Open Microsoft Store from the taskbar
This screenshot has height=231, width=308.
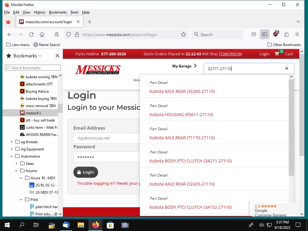pyautogui.click(x=110, y=225)
